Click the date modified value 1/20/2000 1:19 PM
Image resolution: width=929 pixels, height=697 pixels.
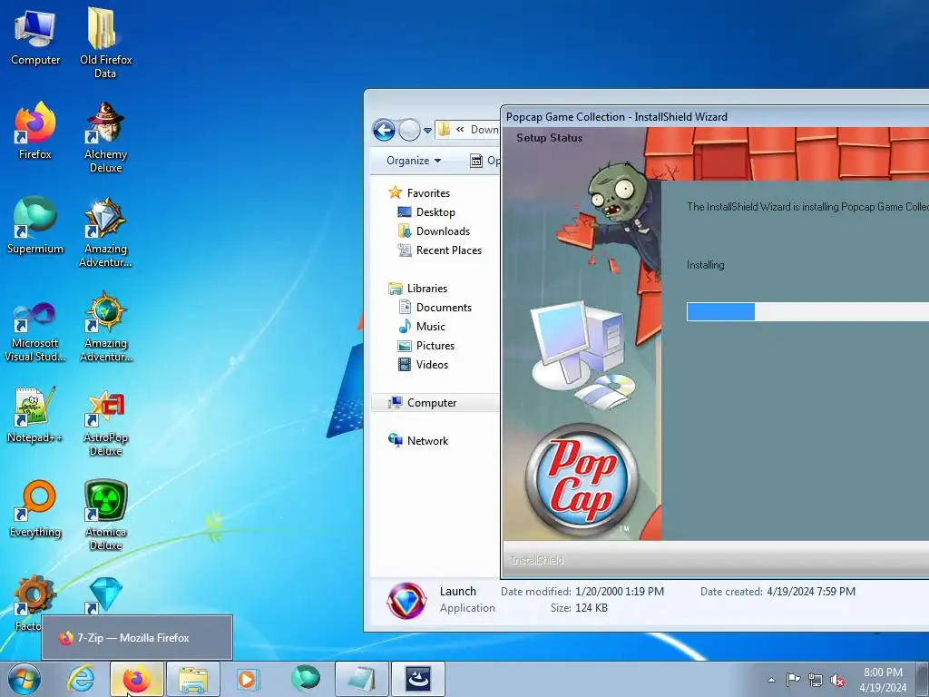pyautogui.click(x=619, y=592)
